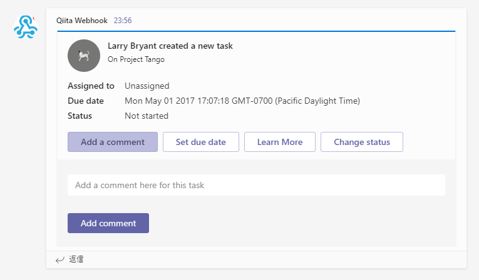Click the 'Not started' status value
The image size is (479, 280).
pos(147,116)
